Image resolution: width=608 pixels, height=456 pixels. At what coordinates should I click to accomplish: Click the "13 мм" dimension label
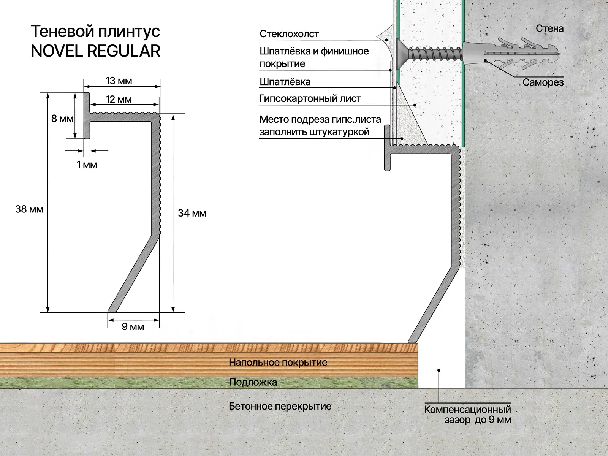(x=119, y=81)
